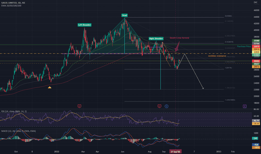
Task: Select the Head pattern label
Action: [125, 15]
